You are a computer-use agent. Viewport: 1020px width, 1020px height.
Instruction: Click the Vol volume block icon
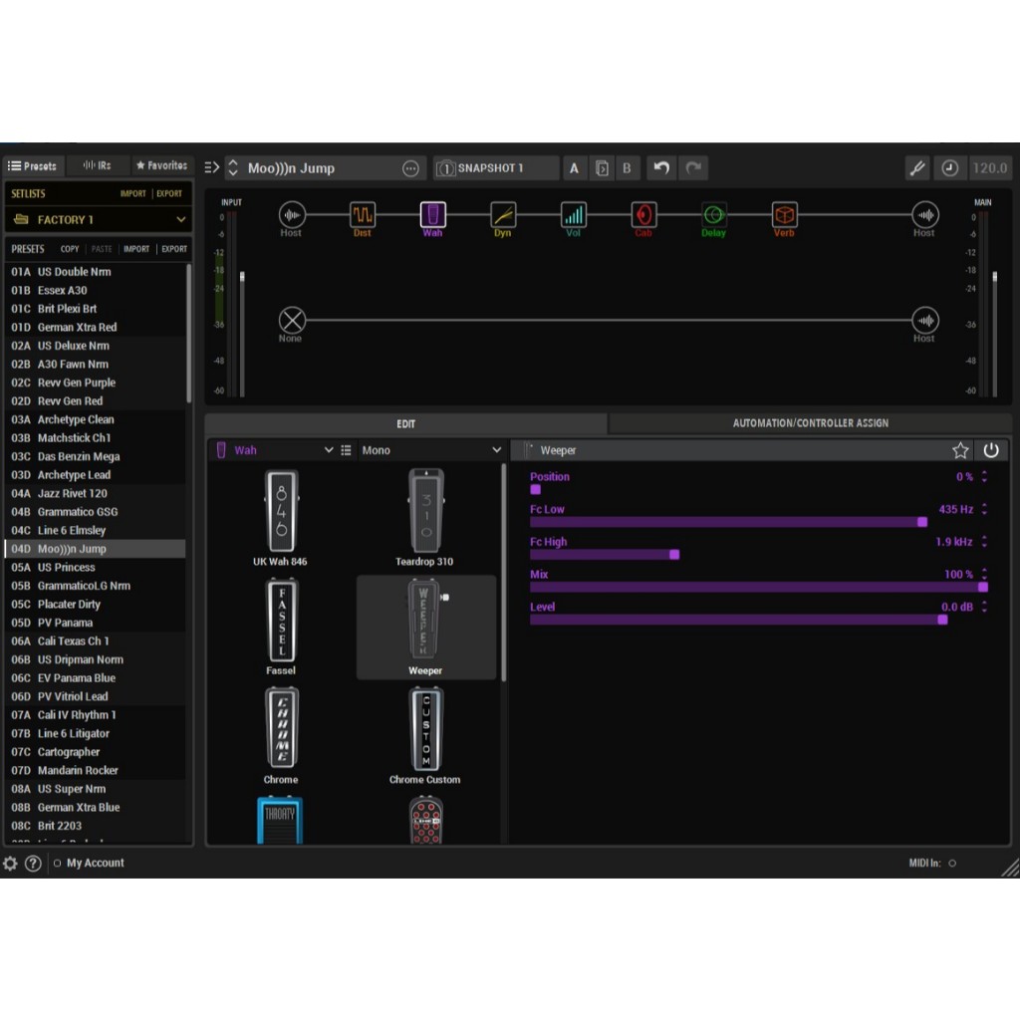573,215
